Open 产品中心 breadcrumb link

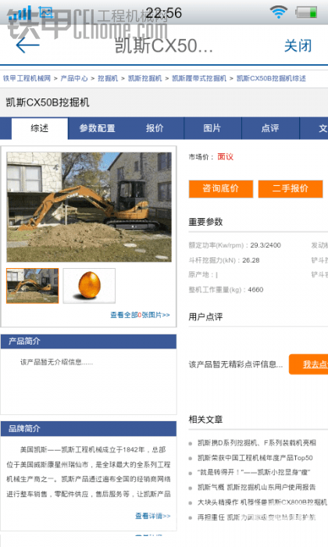point(74,78)
